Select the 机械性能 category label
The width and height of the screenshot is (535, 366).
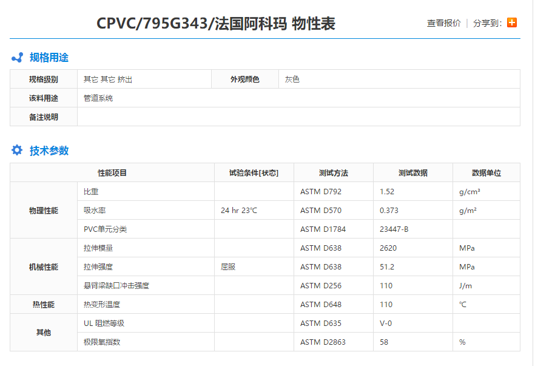click(43, 266)
